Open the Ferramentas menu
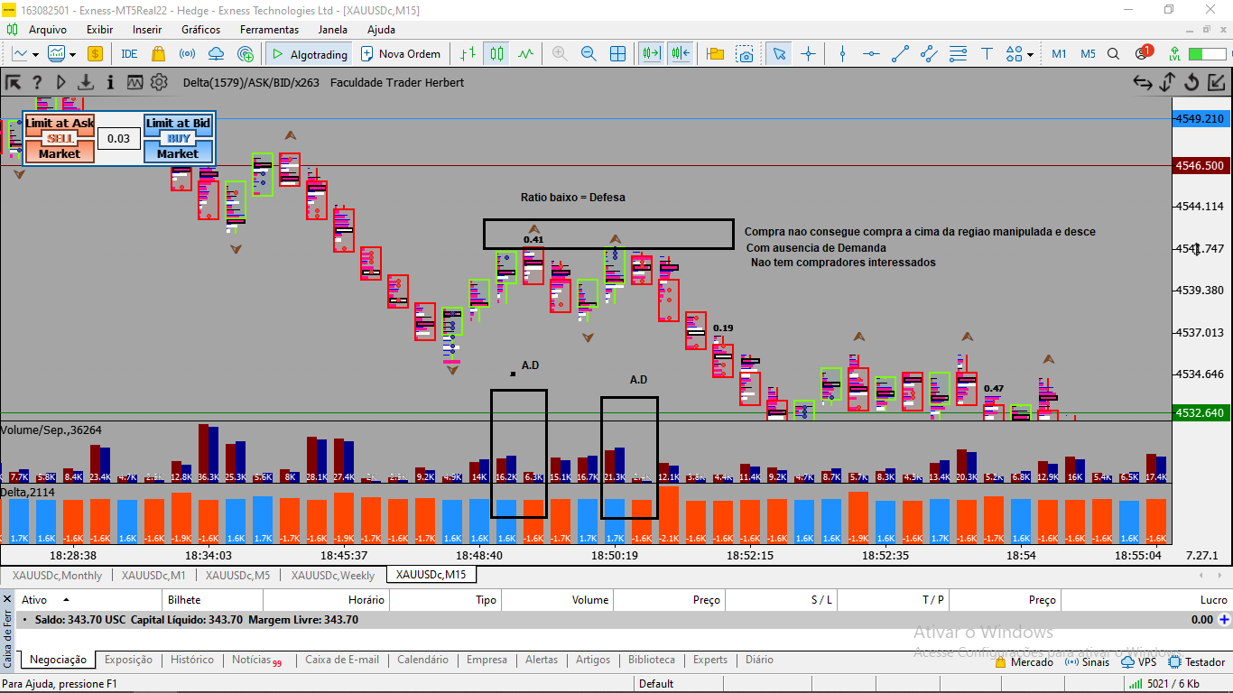 point(269,29)
